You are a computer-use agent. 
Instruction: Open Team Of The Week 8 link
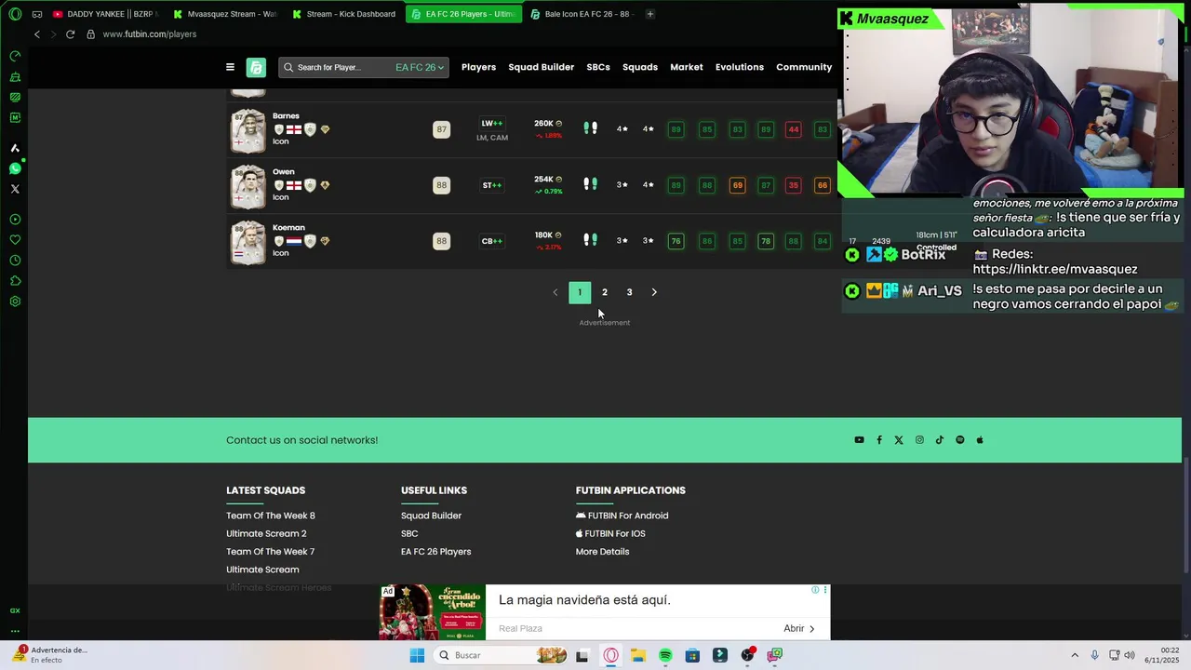[x=271, y=516]
